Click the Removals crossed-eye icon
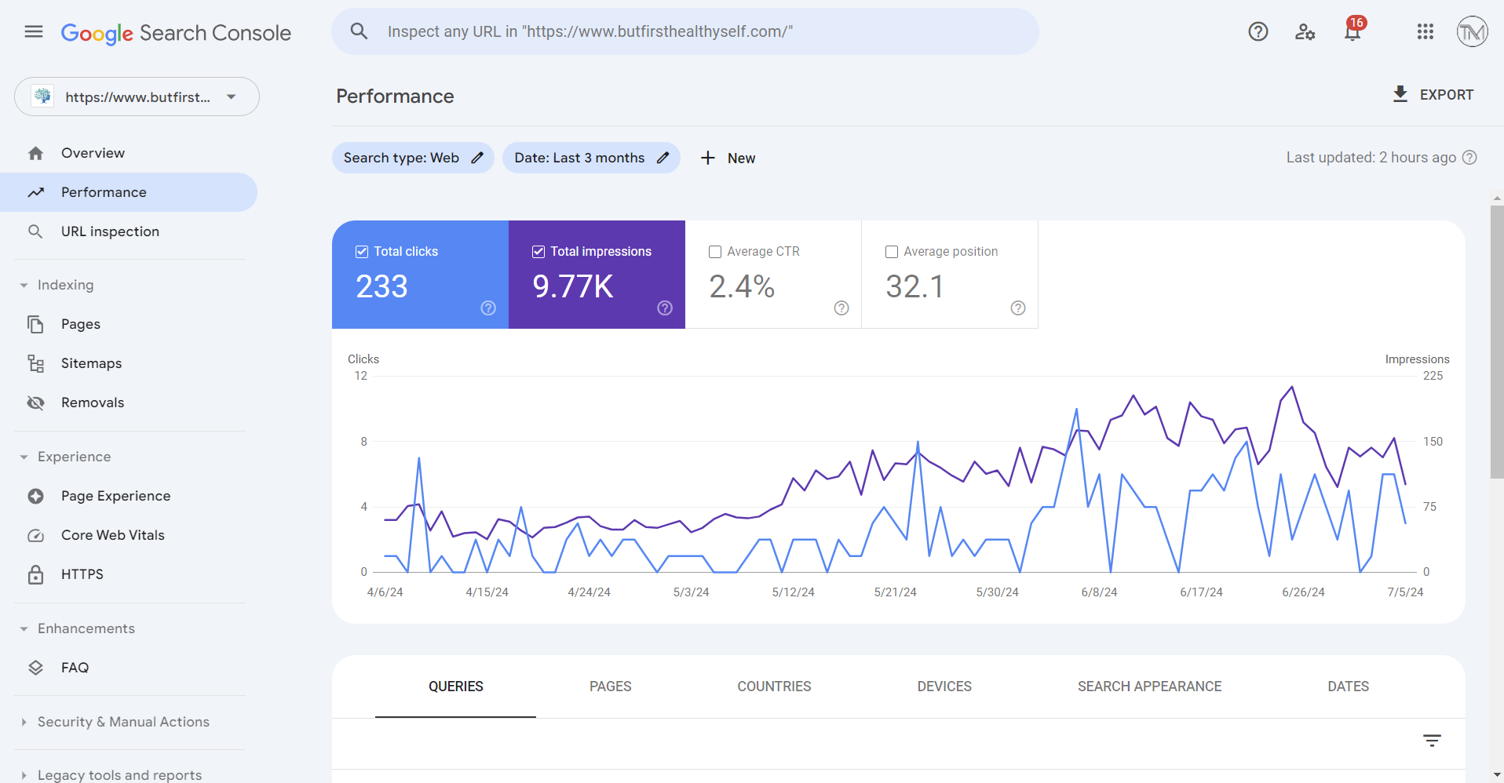This screenshot has height=783, width=1504. (35, 402)
